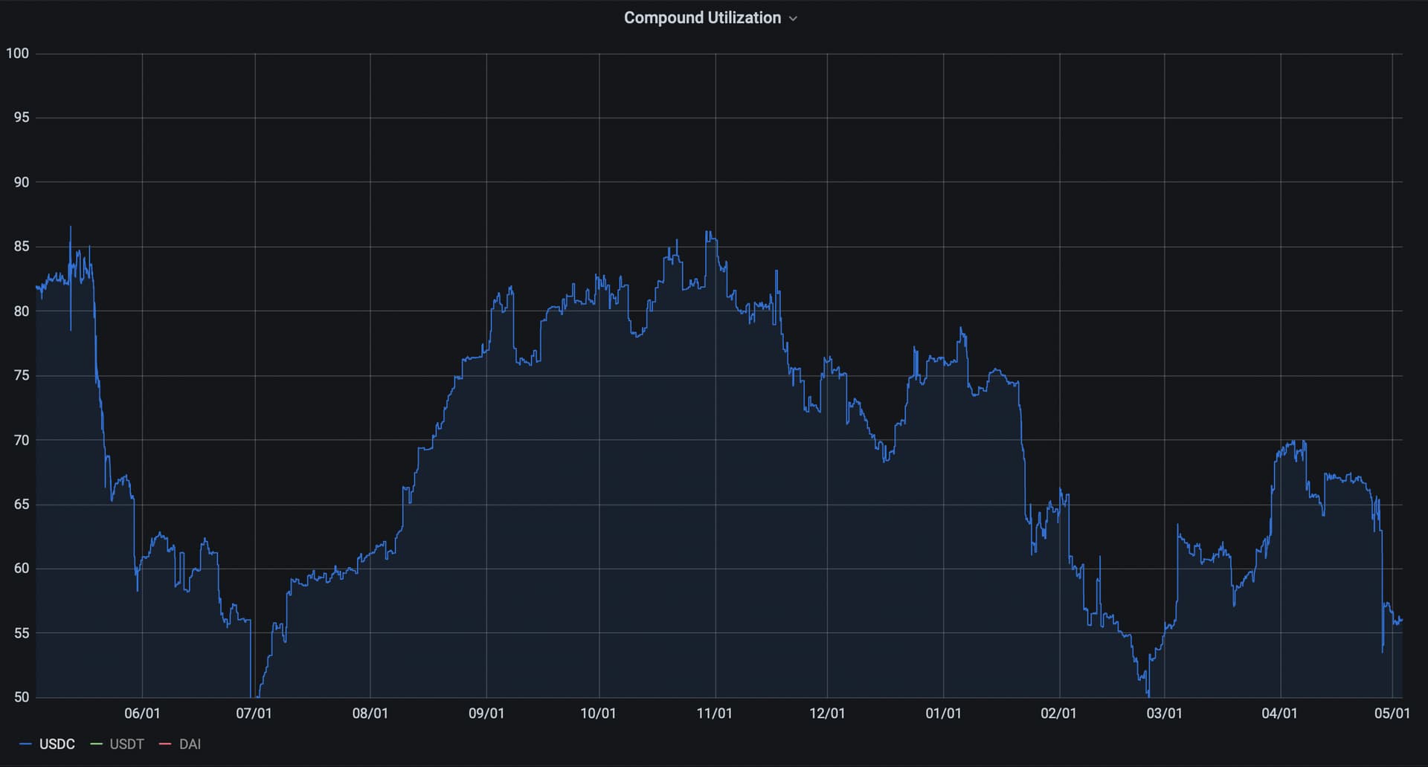This screenshot has height=767, width=1428.
Task: Click the chevron next to Compound Utilization
Action: coord(793,19)
